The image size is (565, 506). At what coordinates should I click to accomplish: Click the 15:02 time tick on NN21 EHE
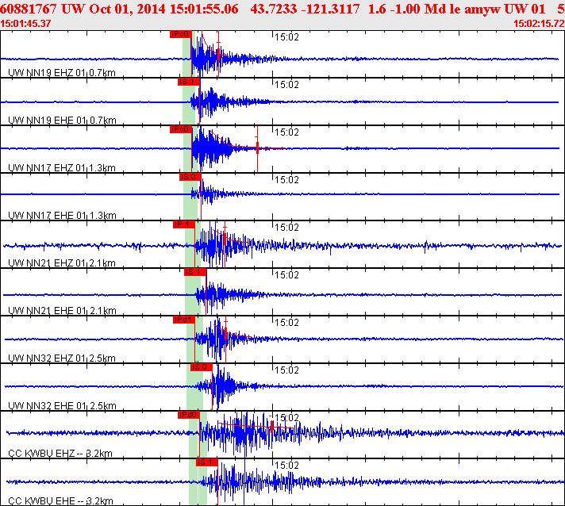tap(286, 274)
